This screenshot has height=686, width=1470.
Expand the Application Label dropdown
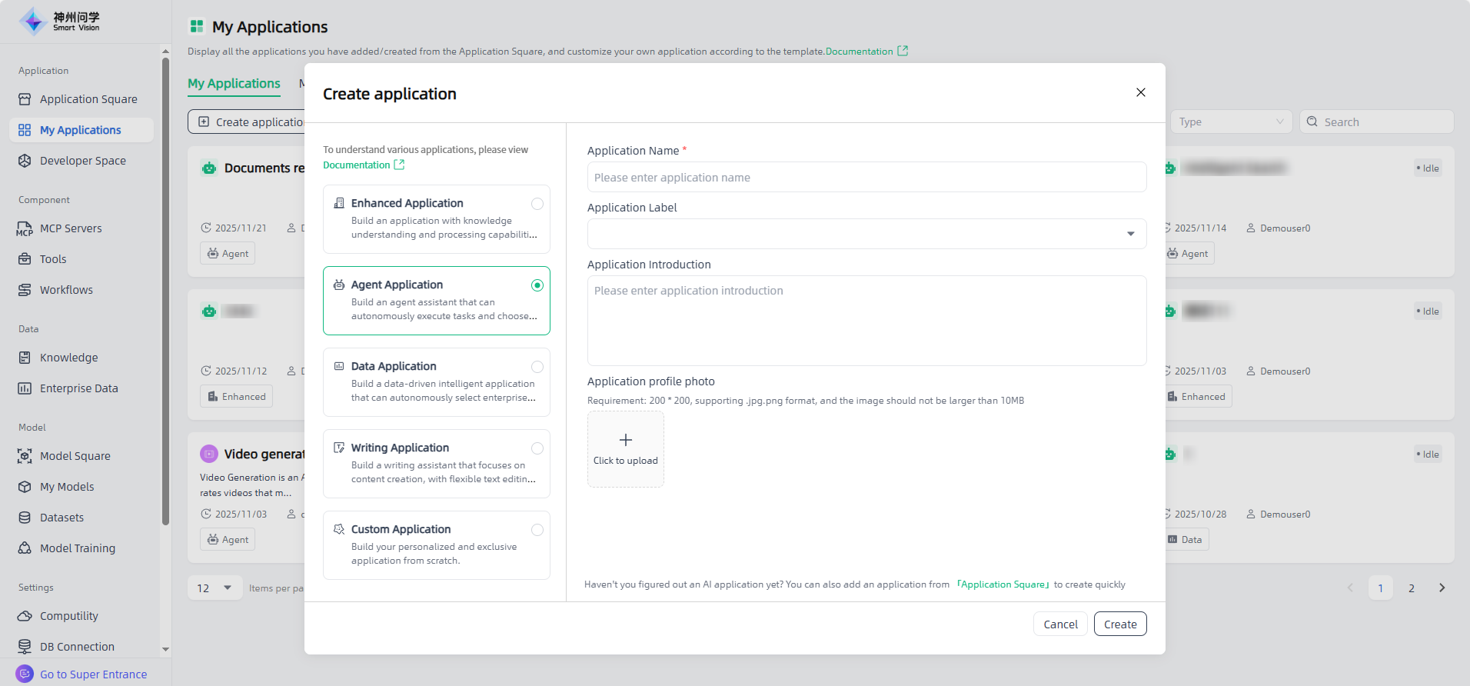(x=1130, y=234)
